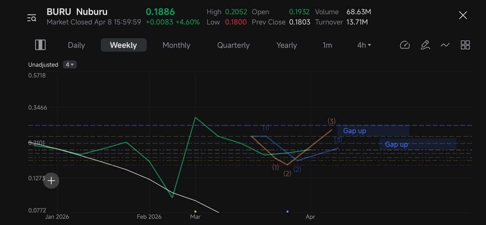The image size is (486, 225).
Task: Click the 0.0772 price axis label
Action: tap(37, 210)
